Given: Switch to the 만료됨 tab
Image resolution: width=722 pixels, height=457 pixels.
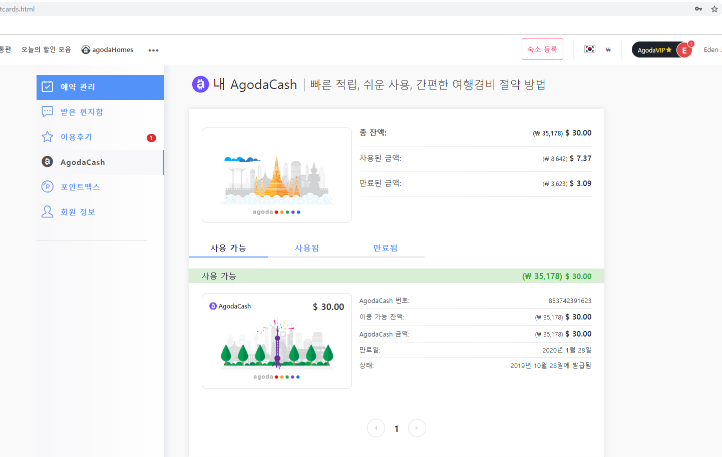Looking at the screenshot, I should (386, 248).
